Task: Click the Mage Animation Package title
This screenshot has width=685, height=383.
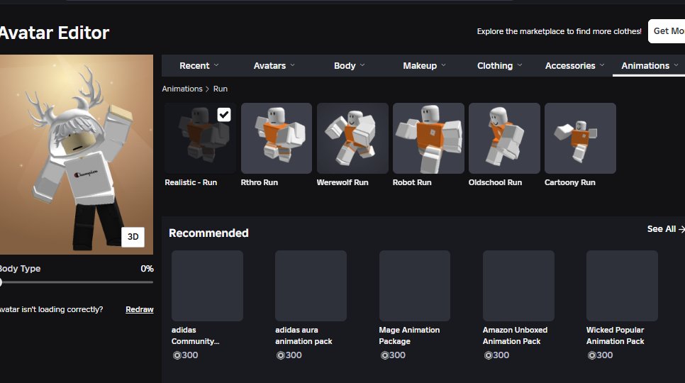Action: (409, 335)
